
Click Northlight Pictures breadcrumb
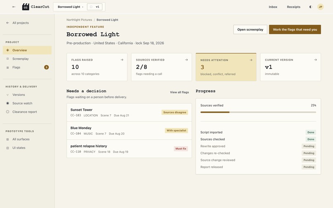(79, 20)
